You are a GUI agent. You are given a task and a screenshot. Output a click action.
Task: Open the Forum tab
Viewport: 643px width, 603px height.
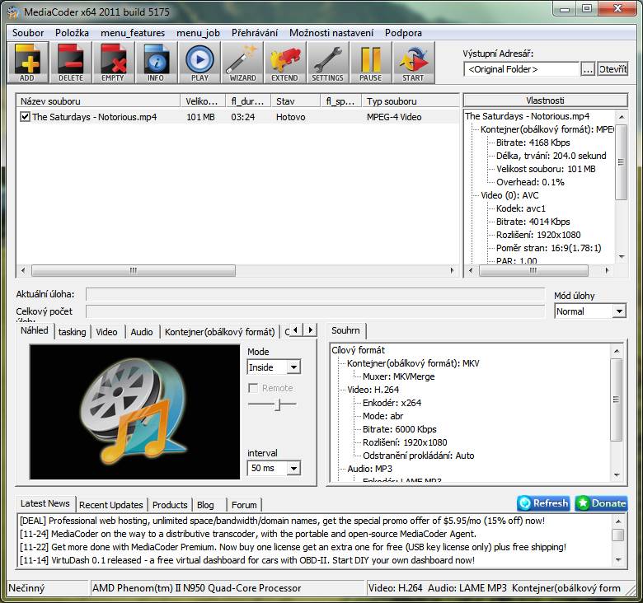click(x=244, y=505)
